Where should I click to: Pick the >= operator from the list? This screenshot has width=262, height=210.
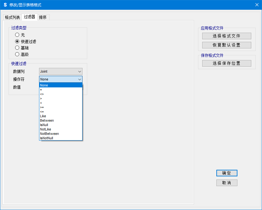click(42, 107)
